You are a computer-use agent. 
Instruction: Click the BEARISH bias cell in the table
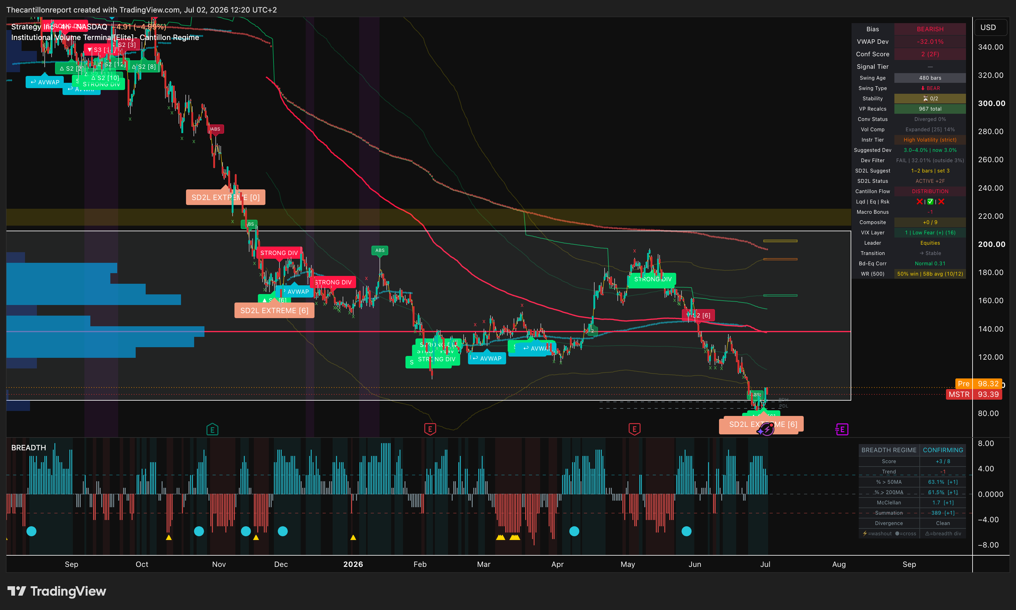tap(930, 29)
